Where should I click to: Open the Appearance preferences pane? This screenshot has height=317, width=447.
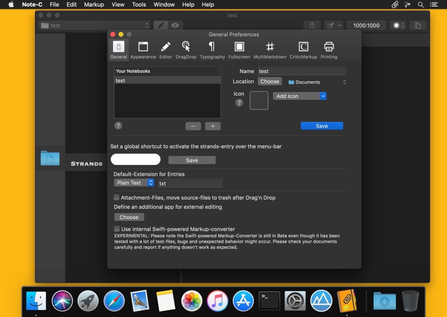pyautogui.click(x=143, y=50)
